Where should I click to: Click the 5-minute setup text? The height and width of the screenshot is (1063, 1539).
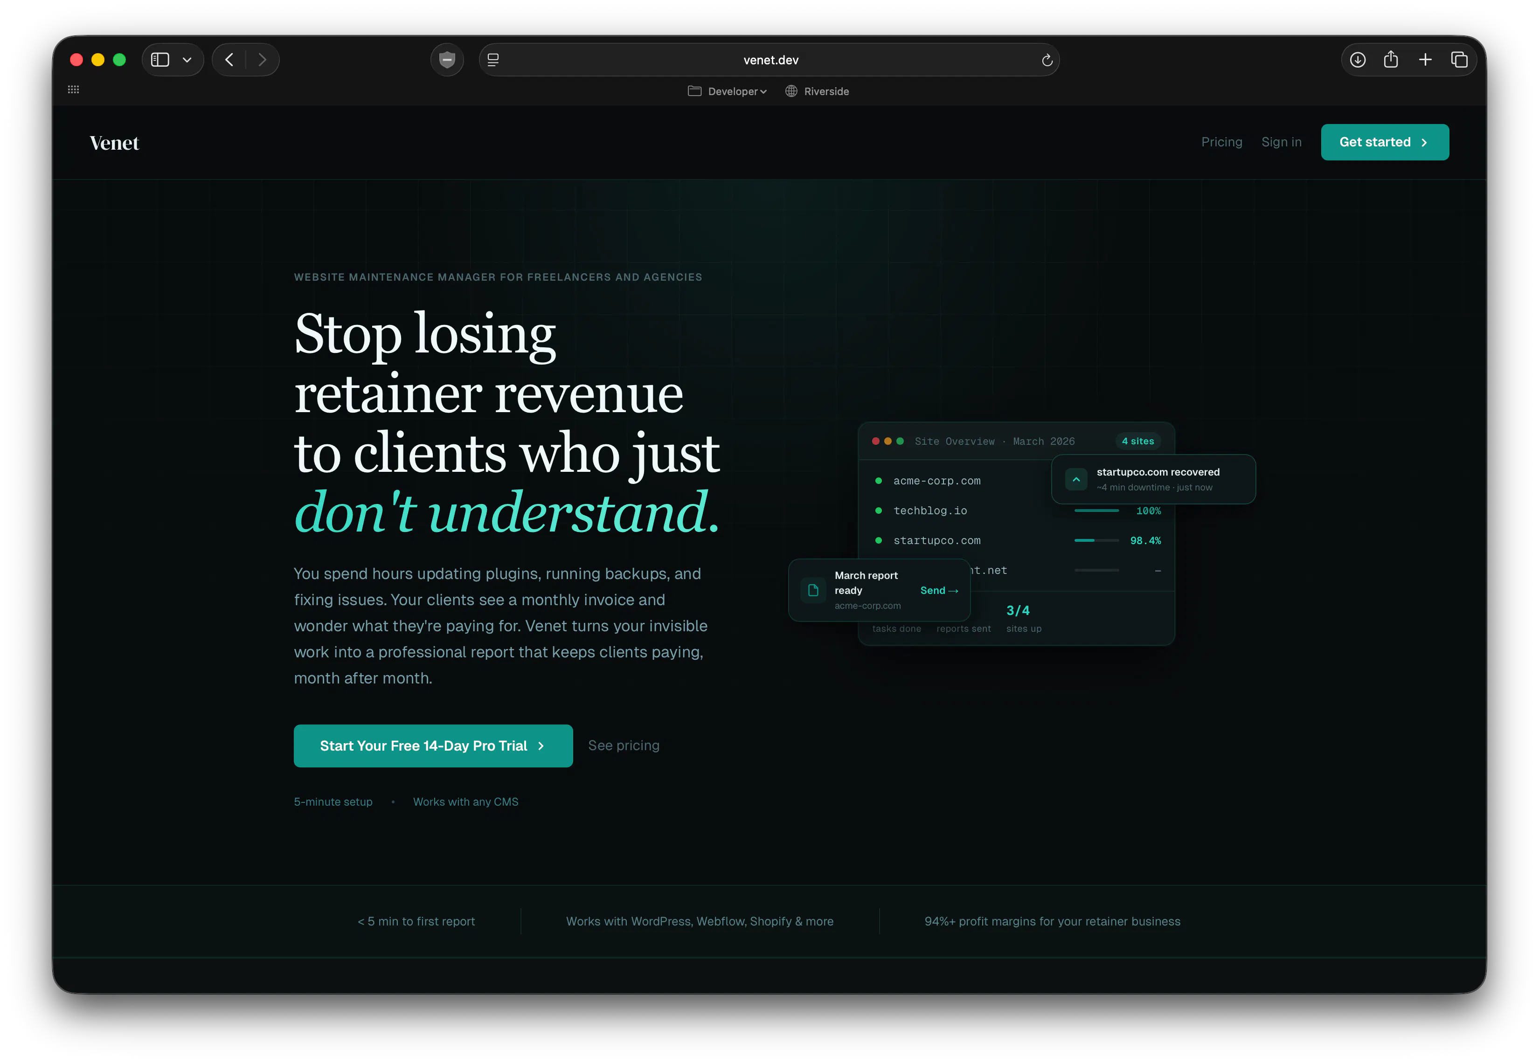[333, 801]
